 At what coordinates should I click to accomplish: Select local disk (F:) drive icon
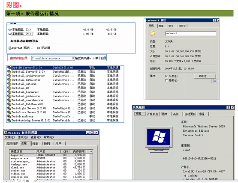pos(10,34)
